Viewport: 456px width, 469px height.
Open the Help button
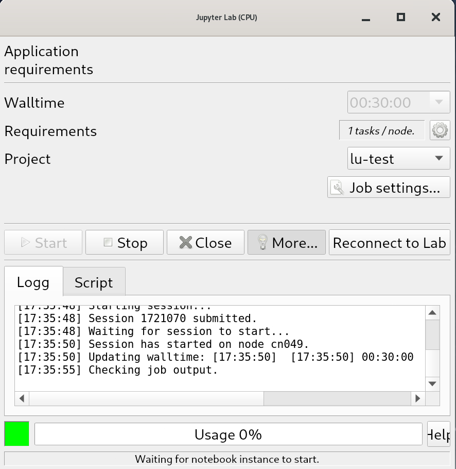pyautogui.click(x=438, y=434)
